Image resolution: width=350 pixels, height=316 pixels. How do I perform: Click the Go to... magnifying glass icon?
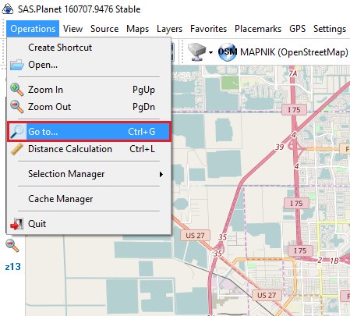(16, 132)
